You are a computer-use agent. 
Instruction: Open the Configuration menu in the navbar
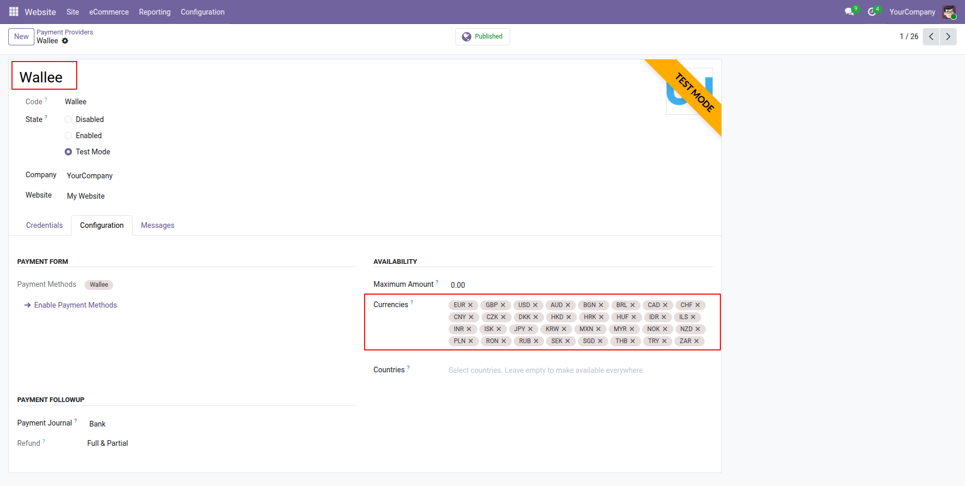pos(202,11)
